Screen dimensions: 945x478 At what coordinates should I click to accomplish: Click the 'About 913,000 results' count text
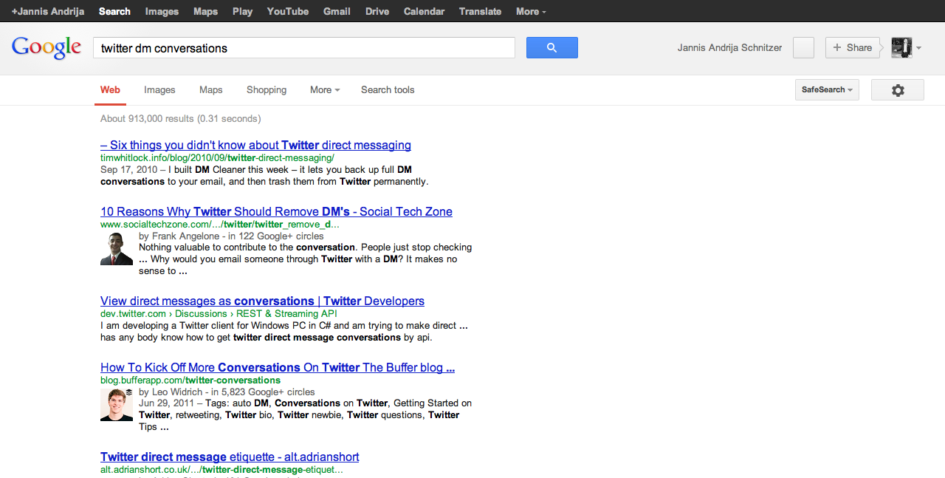(180, 119)
